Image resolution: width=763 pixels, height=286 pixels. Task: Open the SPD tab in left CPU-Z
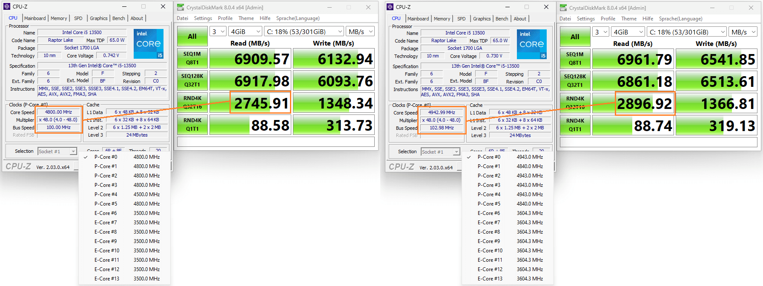78,18
